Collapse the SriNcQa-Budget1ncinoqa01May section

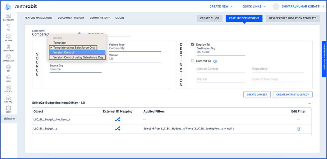pyautogui.click(x=309, y=103)
